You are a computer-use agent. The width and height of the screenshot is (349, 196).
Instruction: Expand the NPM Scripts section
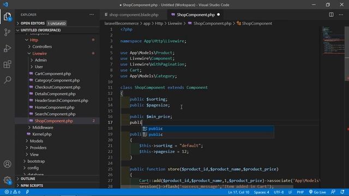point(32,185)
